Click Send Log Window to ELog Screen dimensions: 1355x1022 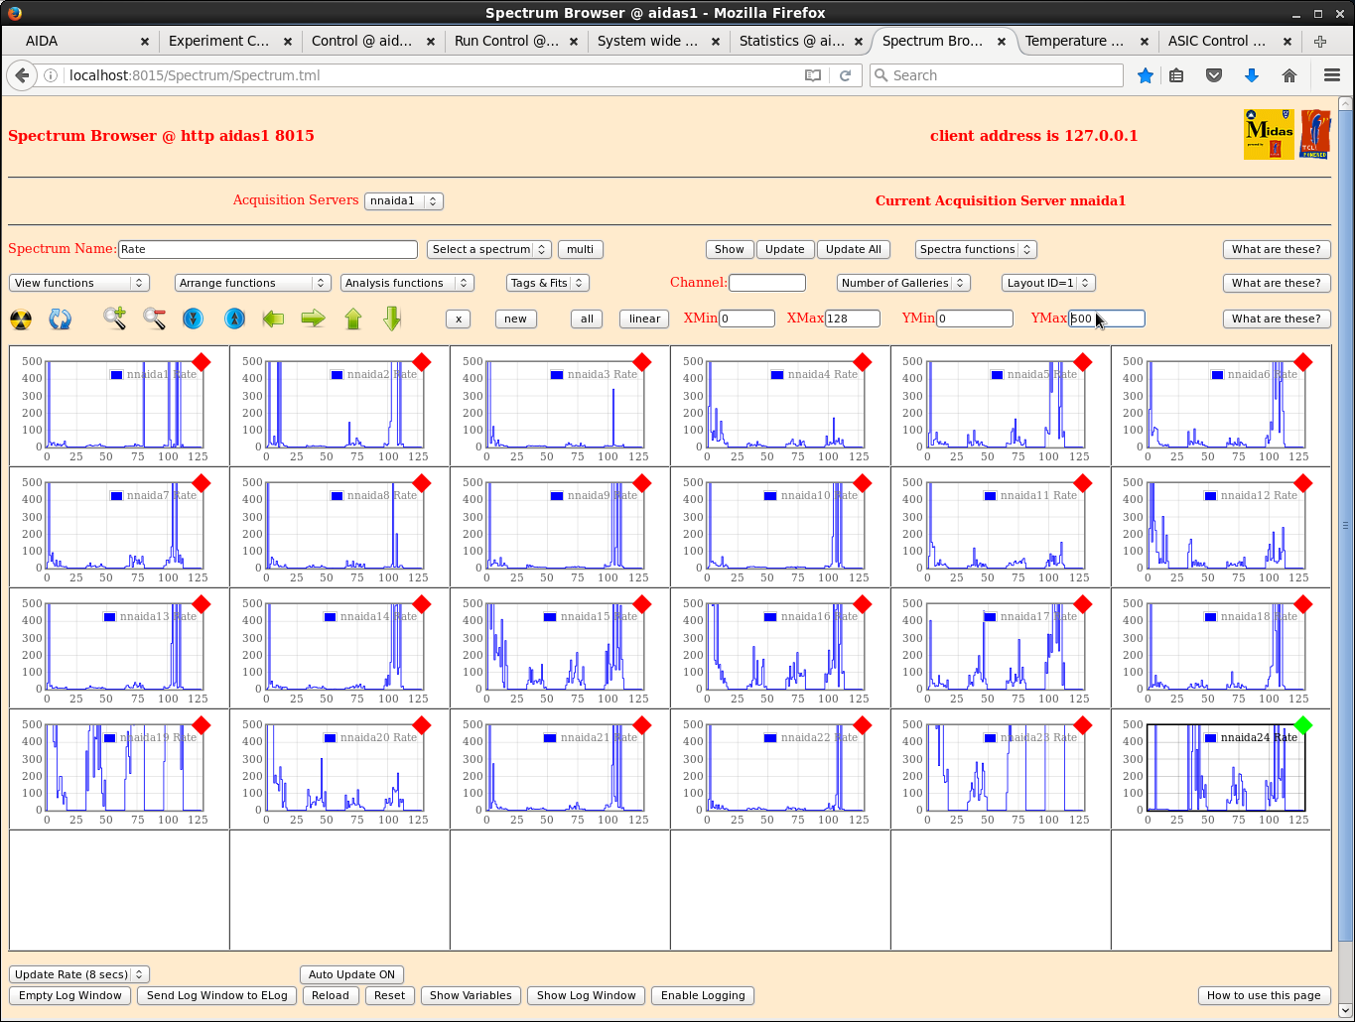(217, 995)
